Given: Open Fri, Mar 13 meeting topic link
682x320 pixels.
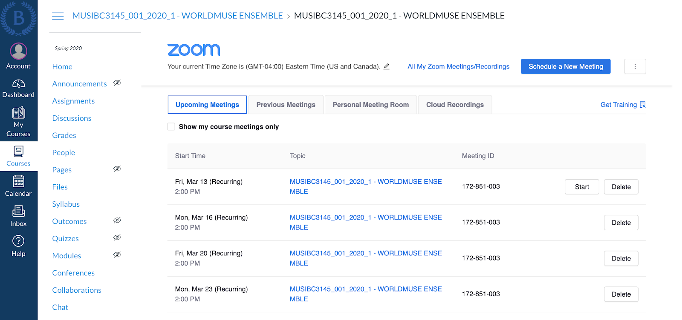Looking at the screenshot, I should point(366,186).
